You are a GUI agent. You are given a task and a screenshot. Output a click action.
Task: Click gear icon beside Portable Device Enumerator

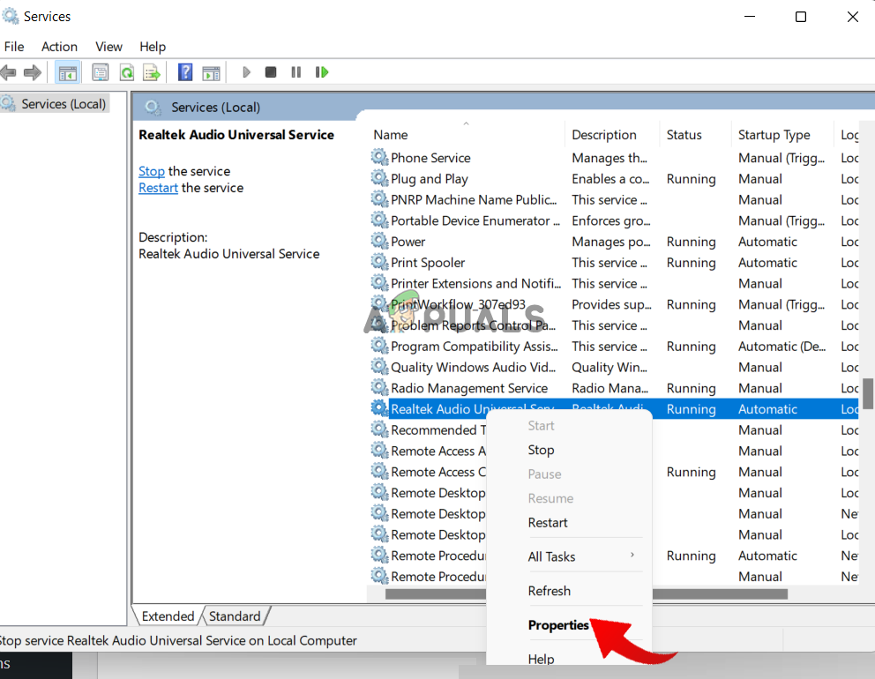(380, 220)
